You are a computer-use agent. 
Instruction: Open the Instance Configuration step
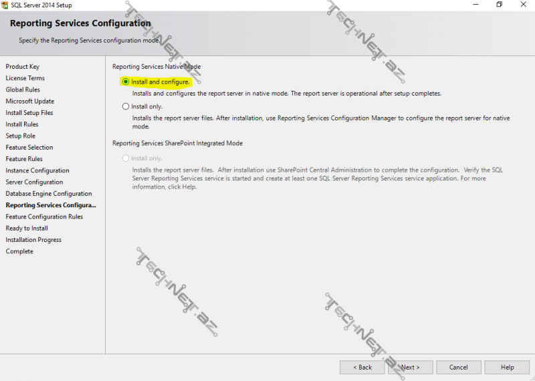(37, 170)
